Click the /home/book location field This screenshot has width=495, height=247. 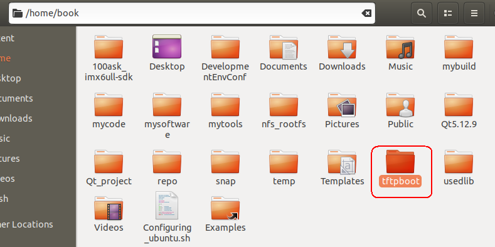click(192, 13)
